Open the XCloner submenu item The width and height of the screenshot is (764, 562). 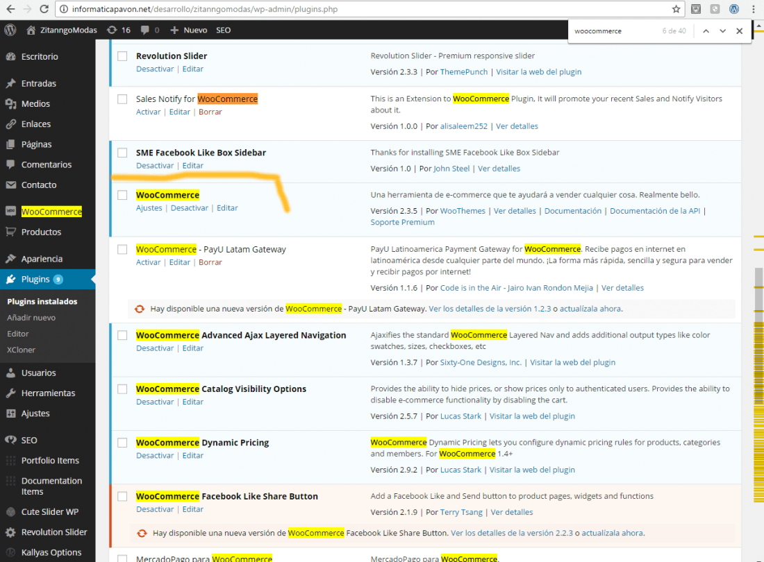point(21,350)
